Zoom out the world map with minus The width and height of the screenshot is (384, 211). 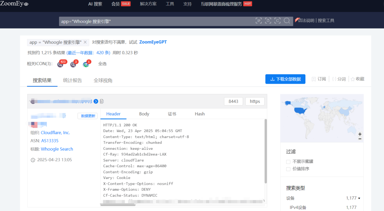tap(360, 139)
